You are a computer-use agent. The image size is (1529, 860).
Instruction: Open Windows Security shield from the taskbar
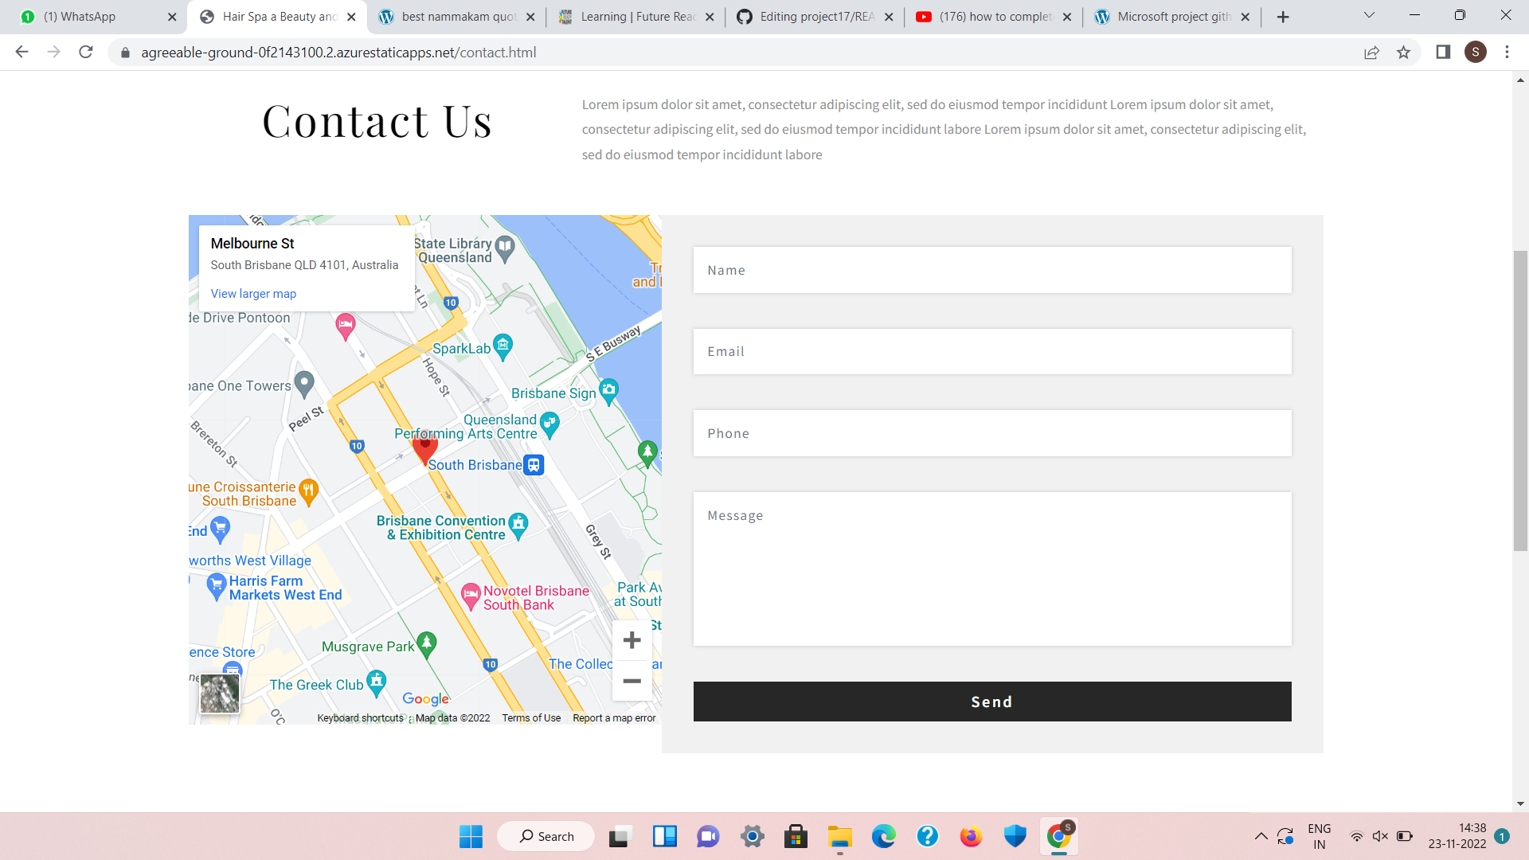coord(1015,836)
